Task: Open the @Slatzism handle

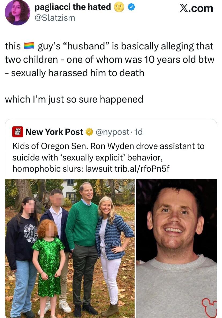Action: (x=55, y=18)
